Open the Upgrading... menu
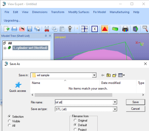This screenshot has width=149, height=131. 12,21
